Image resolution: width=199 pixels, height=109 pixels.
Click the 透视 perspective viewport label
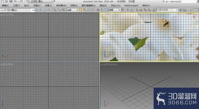107,64
